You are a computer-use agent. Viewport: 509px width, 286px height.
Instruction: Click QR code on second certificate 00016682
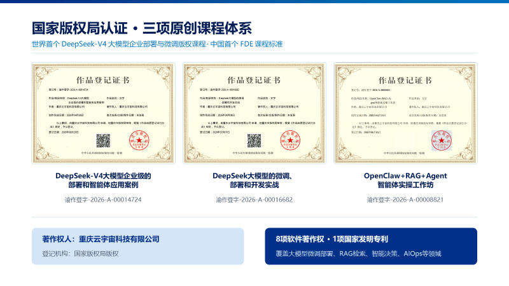click(x=254, y=140)
